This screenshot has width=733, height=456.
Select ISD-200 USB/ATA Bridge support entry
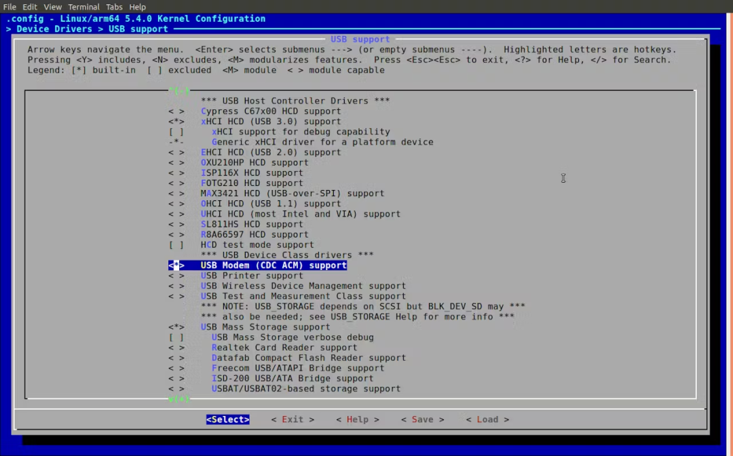(293, 379)
